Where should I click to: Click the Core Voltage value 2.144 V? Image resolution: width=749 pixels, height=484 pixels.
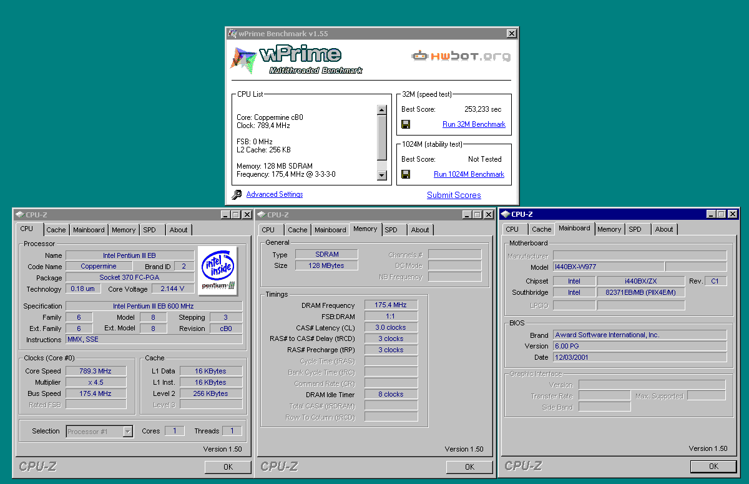point(172,289)
